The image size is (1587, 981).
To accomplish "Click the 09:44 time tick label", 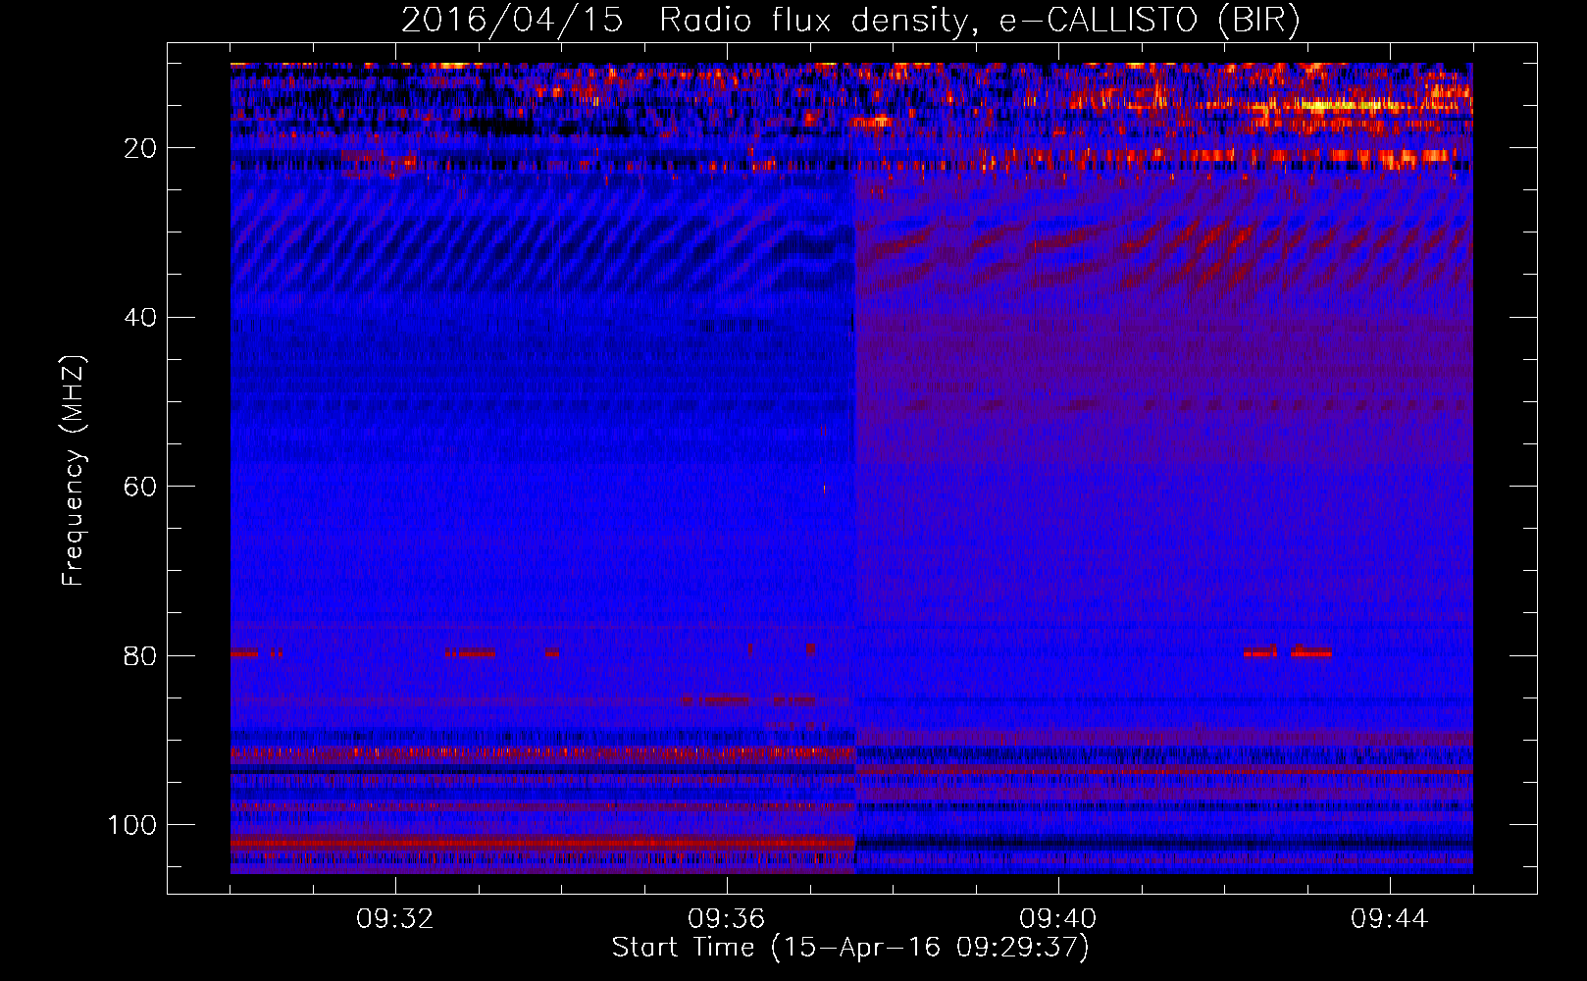I will pos(1390,919).
